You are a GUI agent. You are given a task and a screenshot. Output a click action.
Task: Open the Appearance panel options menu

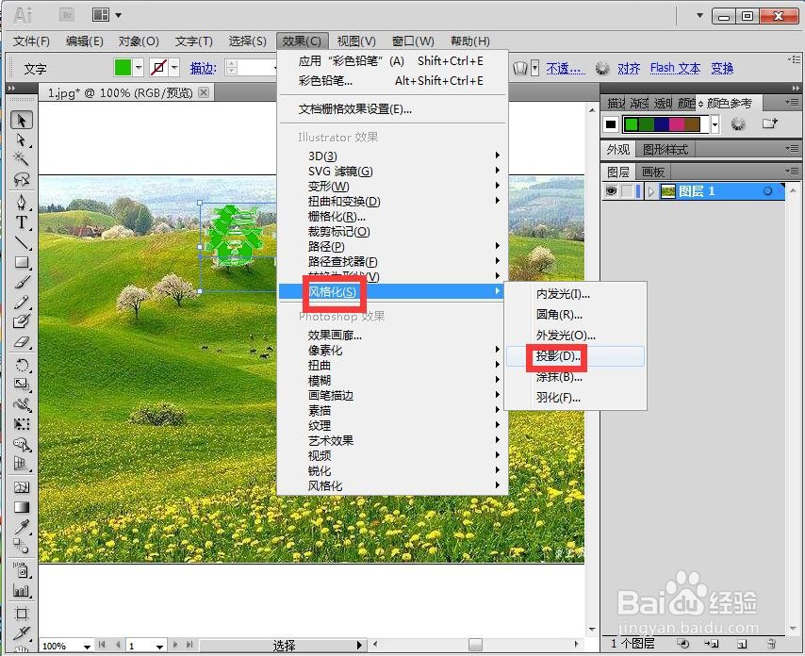(x=792, y=149)
